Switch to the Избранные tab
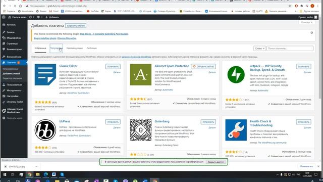Viewport: 323px width, 182px height. (x=40, y=48)
